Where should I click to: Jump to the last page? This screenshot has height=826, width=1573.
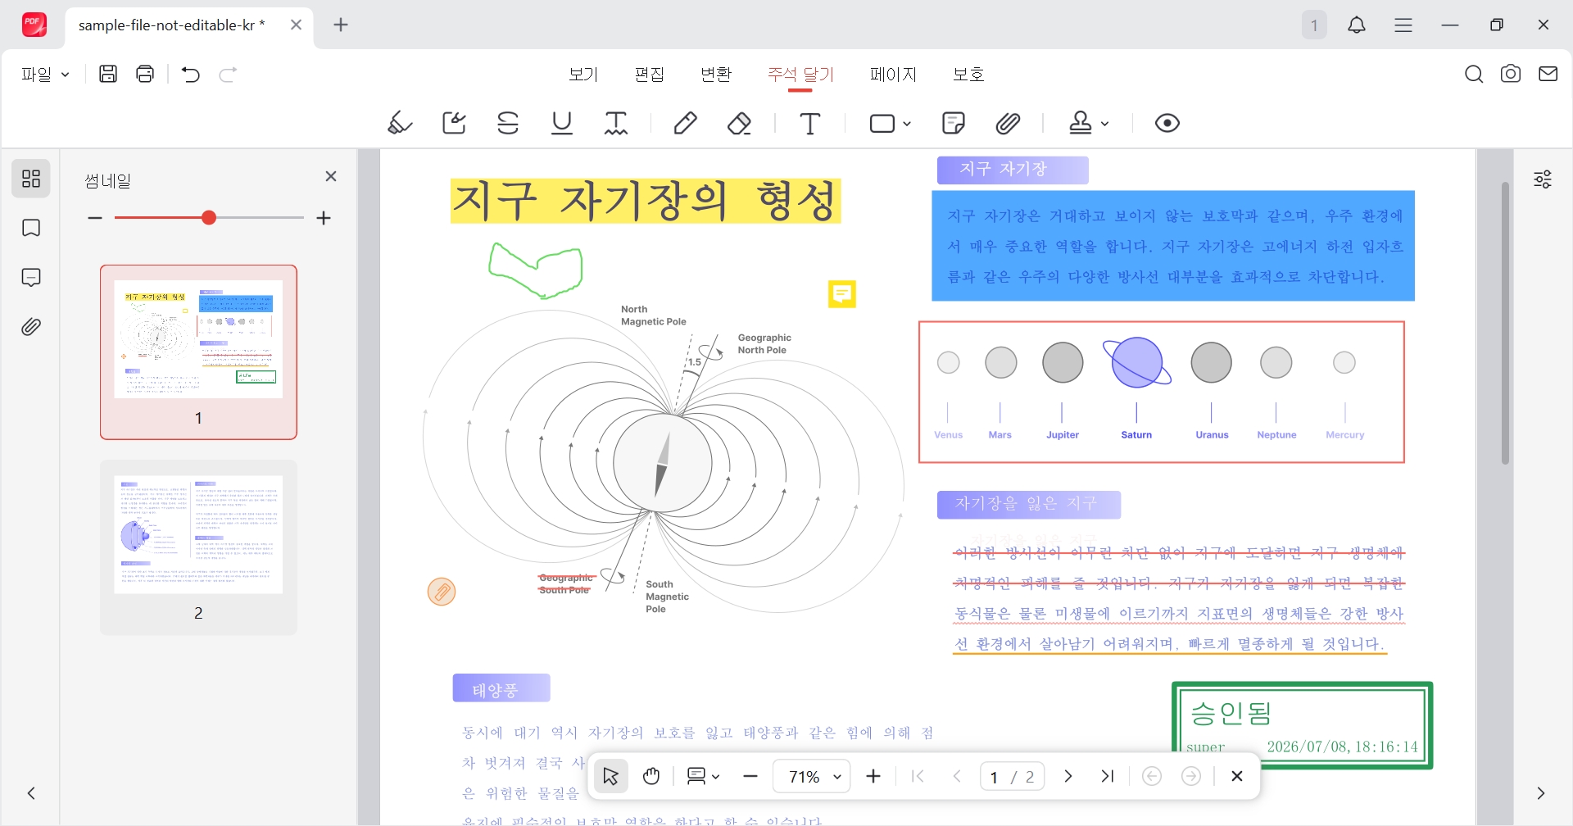[1108, 776]
